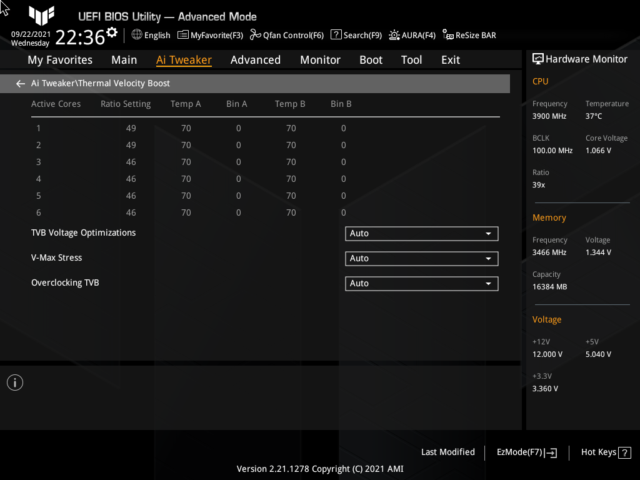This screenshot has width=640, height=480.
Task: Open the My Favorites tab
Action: 60,60
